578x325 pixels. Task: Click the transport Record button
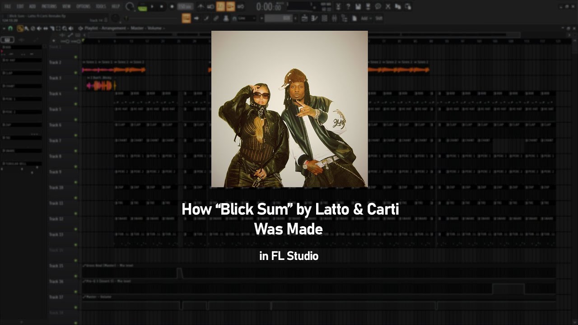172,7
